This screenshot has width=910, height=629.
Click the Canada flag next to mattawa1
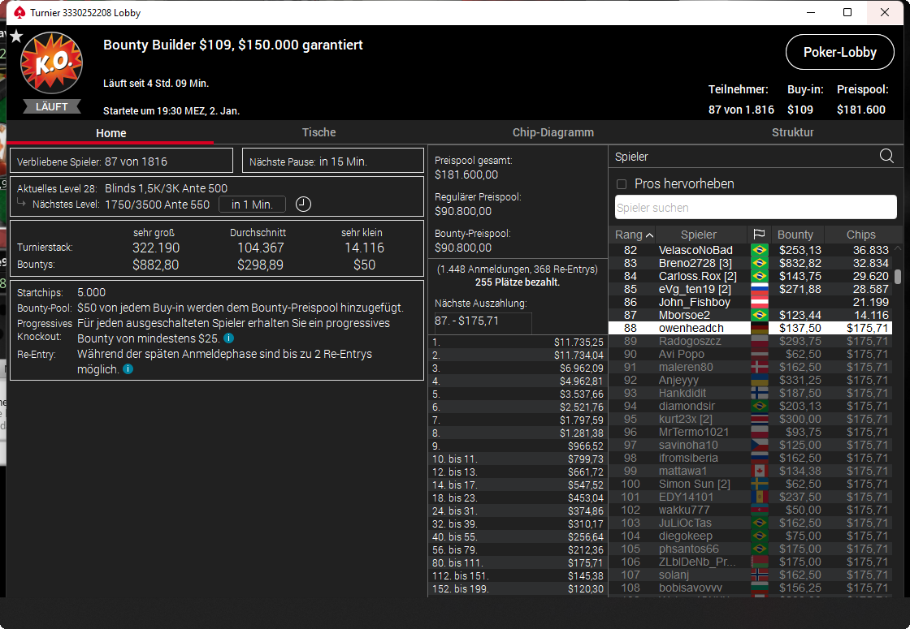click(x=760, y=471)
